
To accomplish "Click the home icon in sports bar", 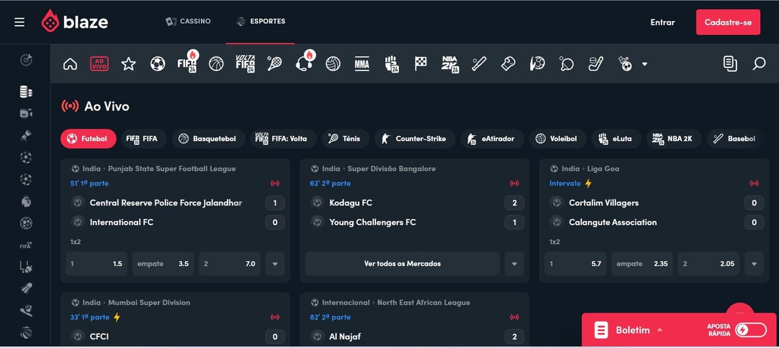I will (70, 64).
